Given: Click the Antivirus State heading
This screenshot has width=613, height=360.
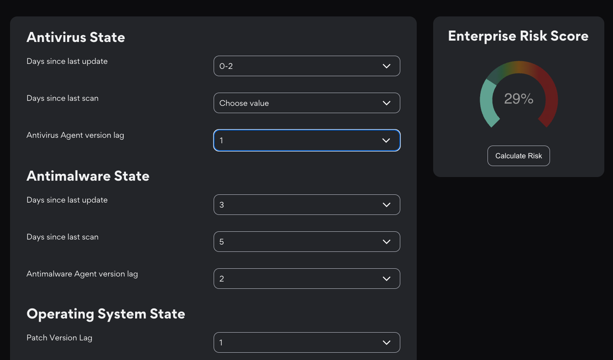Looking at the screenshot, I should tap(76, 37).
